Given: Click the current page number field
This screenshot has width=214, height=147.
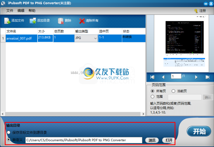Looking at the screenshot, I should click(x=176, y=76).
